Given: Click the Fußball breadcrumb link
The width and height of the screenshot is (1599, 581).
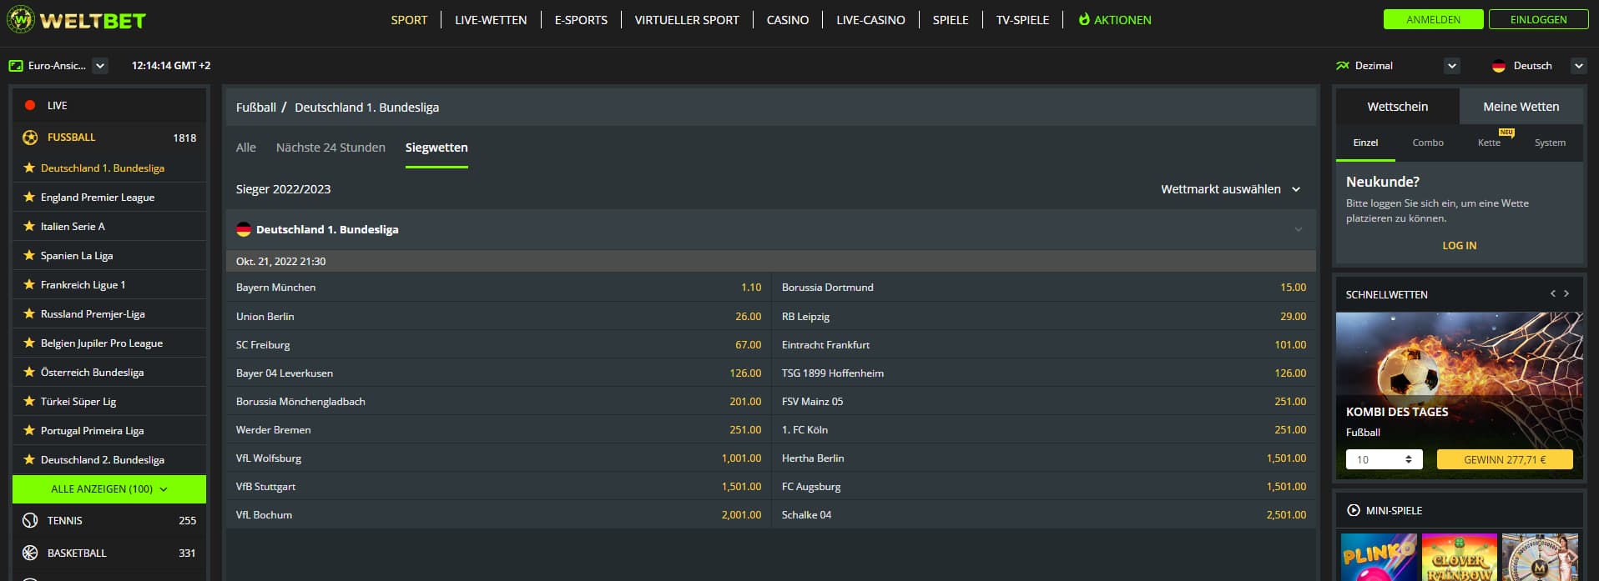Looking at the screenshot, I should pos(256,107).
